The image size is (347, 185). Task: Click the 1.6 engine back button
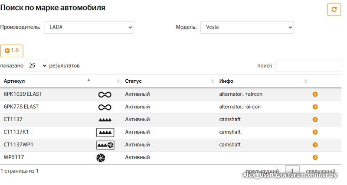click(x=12, y=51)
